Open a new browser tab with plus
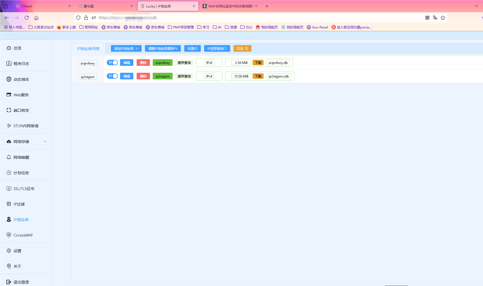This screenshot has height=286, width=483. [x=267, y=6]
